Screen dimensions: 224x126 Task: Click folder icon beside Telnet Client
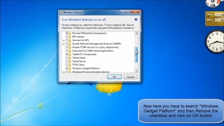70,58
